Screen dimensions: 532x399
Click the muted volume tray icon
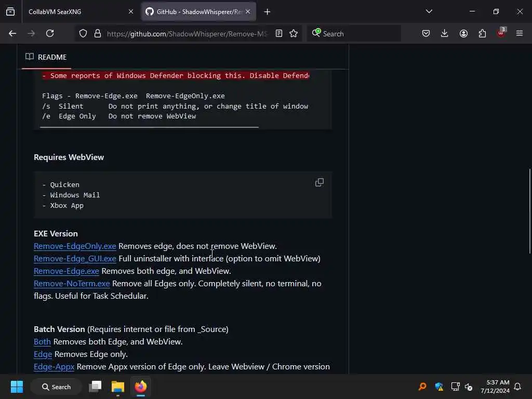[469, 387]
